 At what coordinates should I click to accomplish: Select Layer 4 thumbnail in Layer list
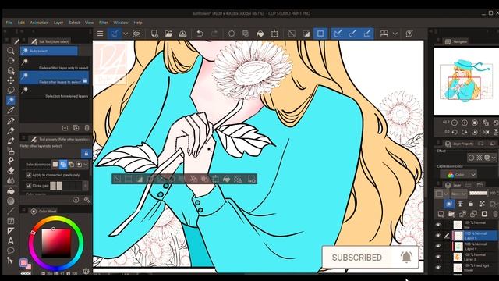pyautogui.click(x=458, y=247)
